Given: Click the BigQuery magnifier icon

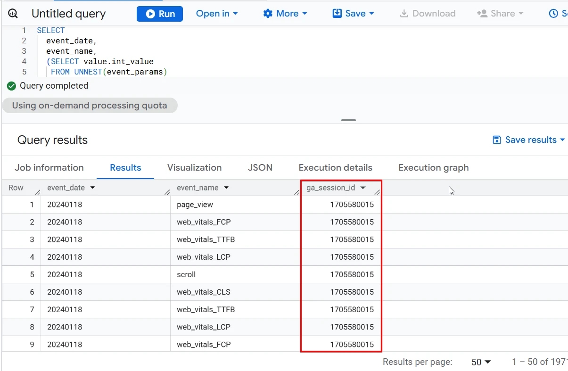Looking at the screenshot, I should click(12, 14).
